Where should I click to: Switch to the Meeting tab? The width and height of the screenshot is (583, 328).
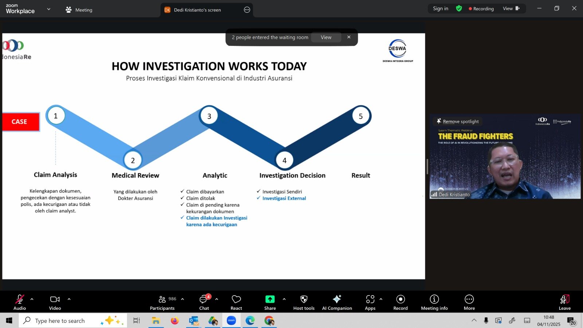coord(79,10)
